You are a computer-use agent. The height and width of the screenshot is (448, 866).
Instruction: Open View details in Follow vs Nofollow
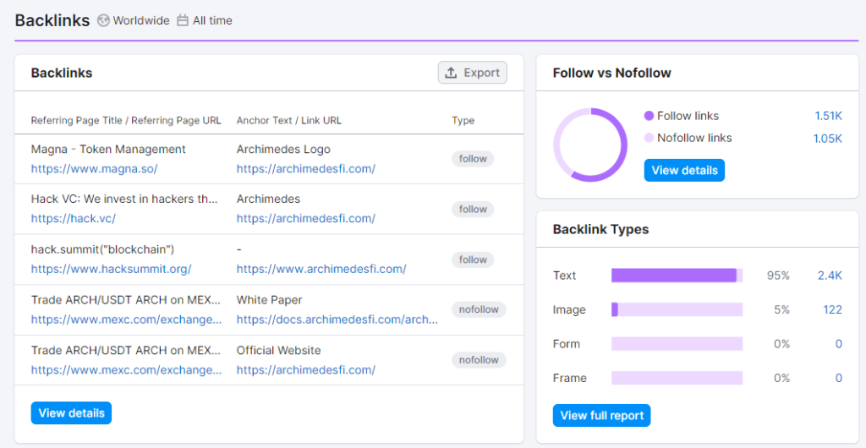pos(684,171)
